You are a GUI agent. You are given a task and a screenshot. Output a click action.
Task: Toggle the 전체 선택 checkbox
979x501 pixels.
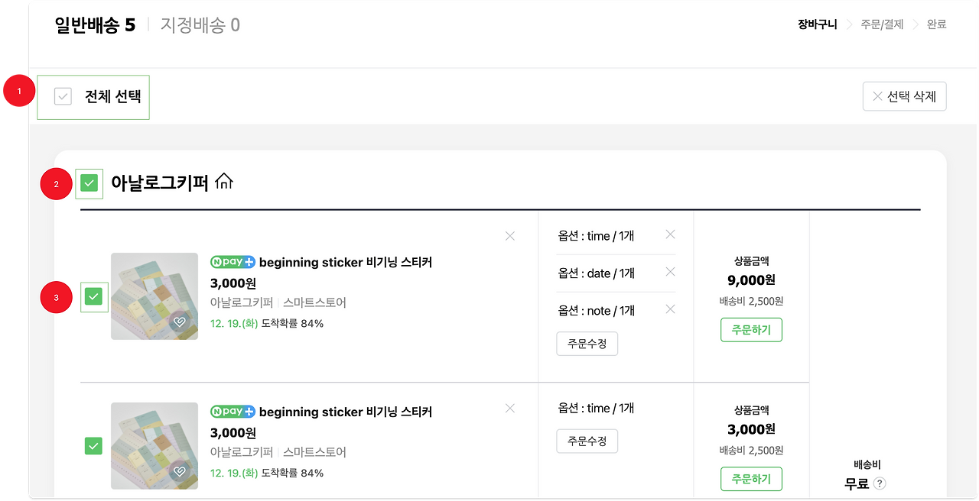[63, 96]
